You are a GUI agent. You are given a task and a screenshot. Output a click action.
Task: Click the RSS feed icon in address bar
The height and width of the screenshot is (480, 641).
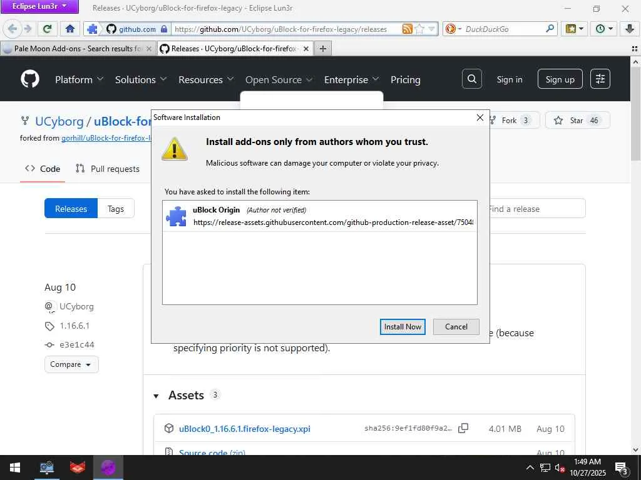[x=407, y=29]
